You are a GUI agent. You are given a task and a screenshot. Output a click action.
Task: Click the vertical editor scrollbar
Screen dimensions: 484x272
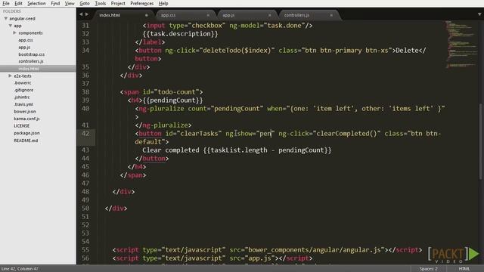481,141
